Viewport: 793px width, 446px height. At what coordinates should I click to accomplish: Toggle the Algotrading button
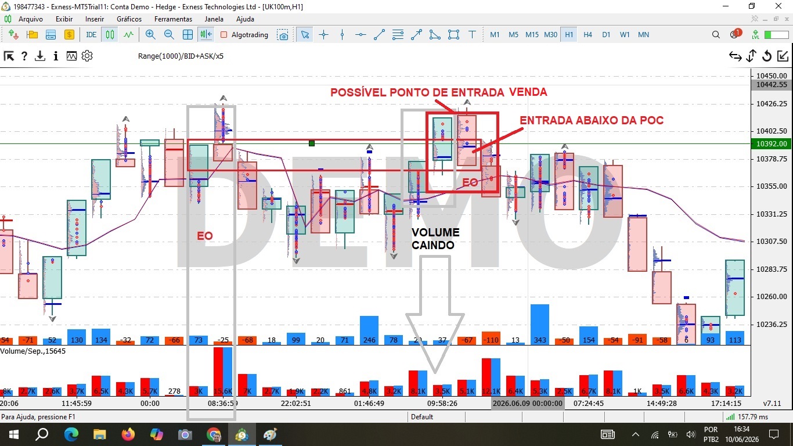[244, 35]
